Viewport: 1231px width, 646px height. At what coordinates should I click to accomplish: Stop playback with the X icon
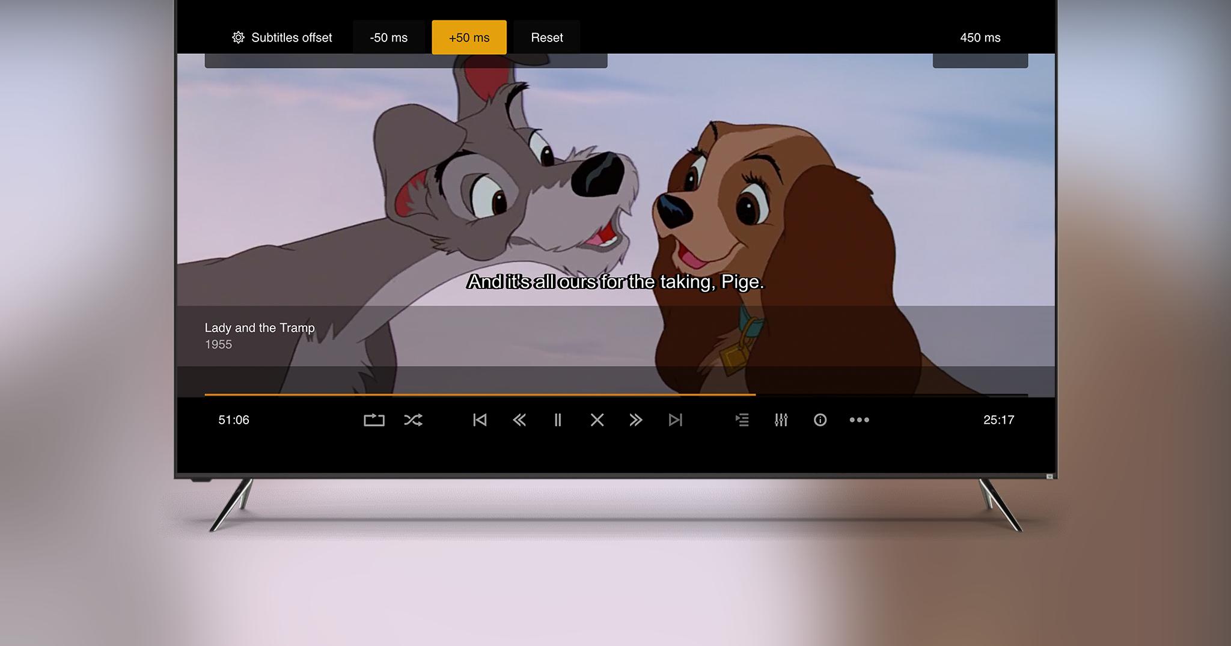coord(597,420)
